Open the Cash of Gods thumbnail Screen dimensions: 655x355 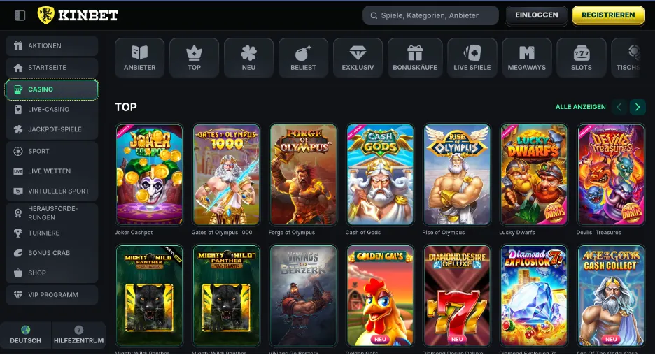click(380, 175)
